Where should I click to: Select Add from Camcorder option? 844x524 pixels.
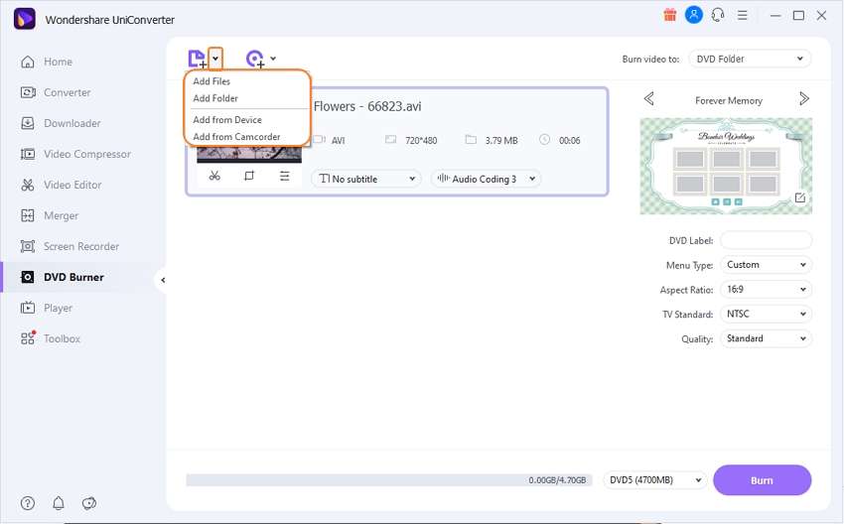pyautogui.click(x=236, y=137)
